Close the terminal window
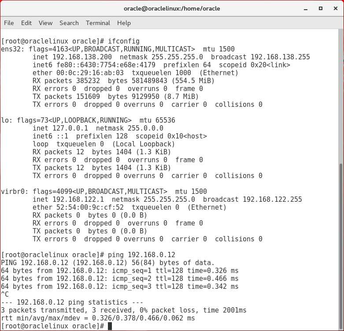 [x=336, y=8]
